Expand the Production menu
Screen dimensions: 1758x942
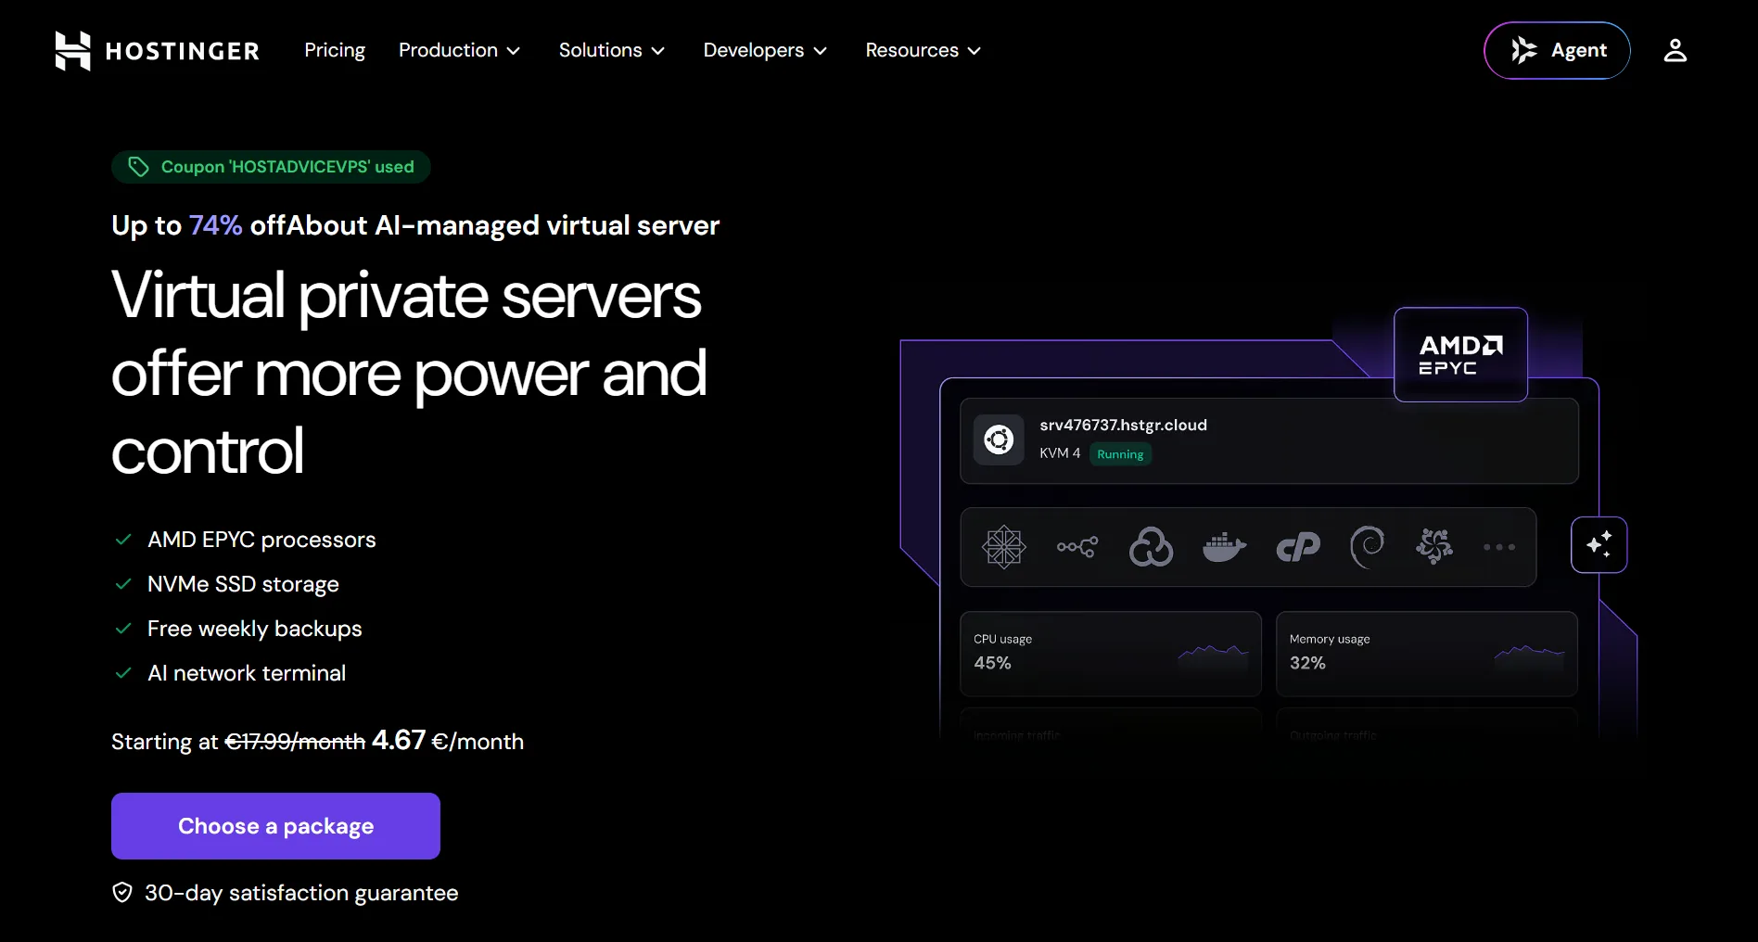[459, 50]
